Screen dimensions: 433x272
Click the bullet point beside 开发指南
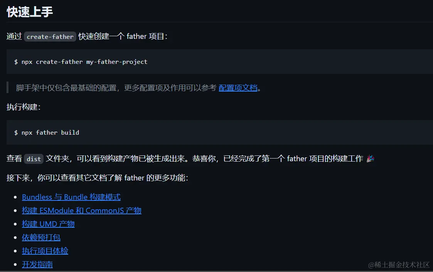coord(16,264)
